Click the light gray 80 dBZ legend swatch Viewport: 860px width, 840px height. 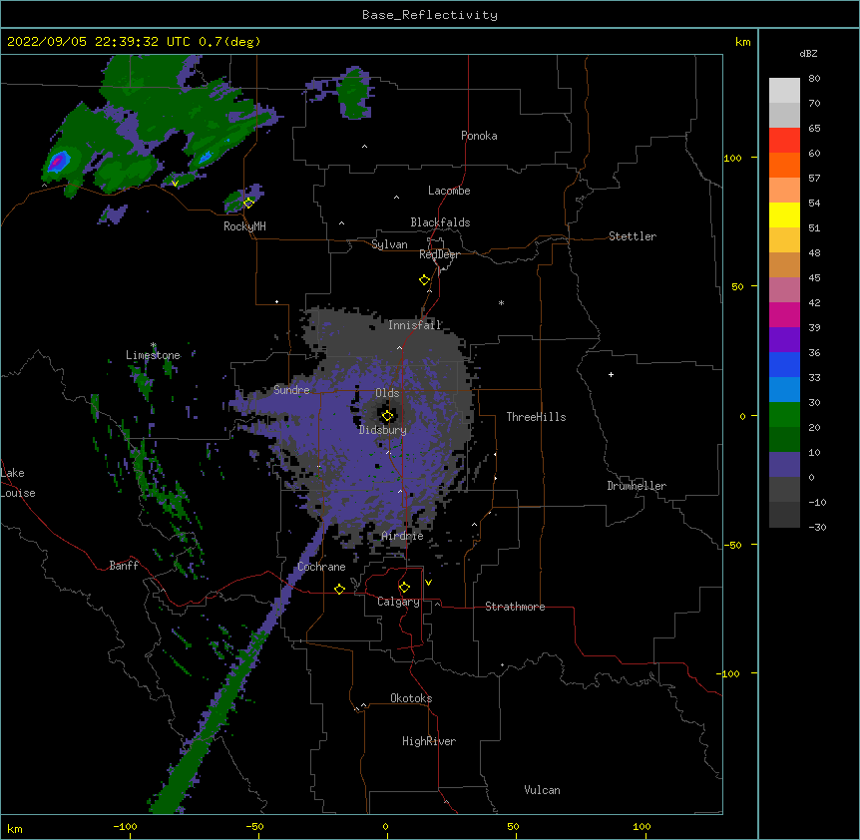coord(784,91)
